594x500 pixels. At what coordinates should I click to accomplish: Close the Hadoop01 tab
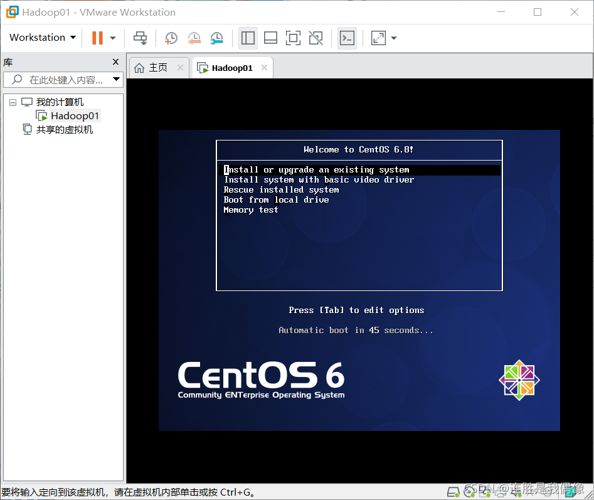tap(265, 67)
